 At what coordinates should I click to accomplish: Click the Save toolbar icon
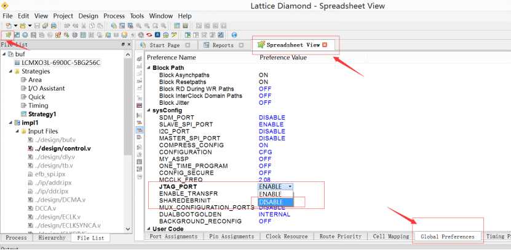pos(37,26)
